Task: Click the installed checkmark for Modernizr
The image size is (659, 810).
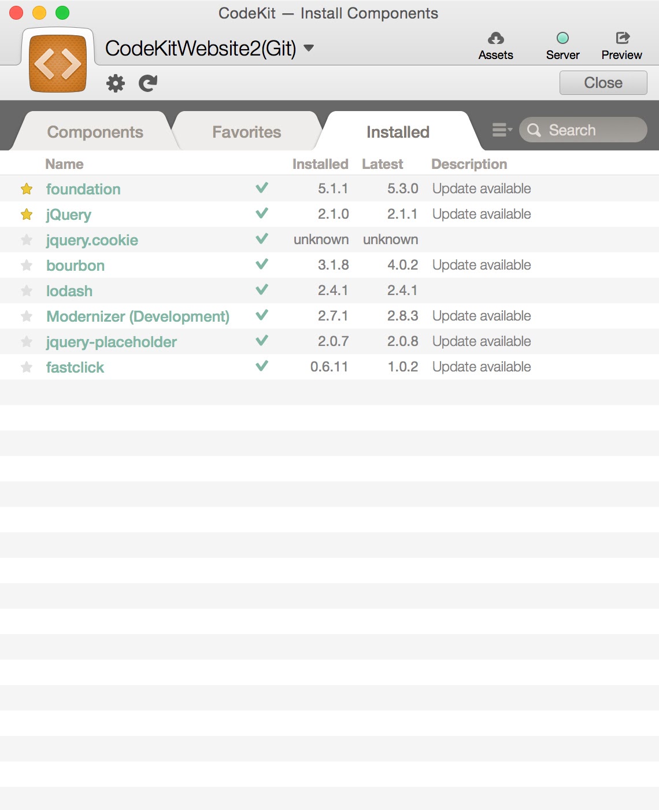Action: 262,315
